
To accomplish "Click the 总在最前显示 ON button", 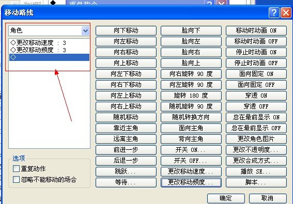I will [x=256, y=117].
